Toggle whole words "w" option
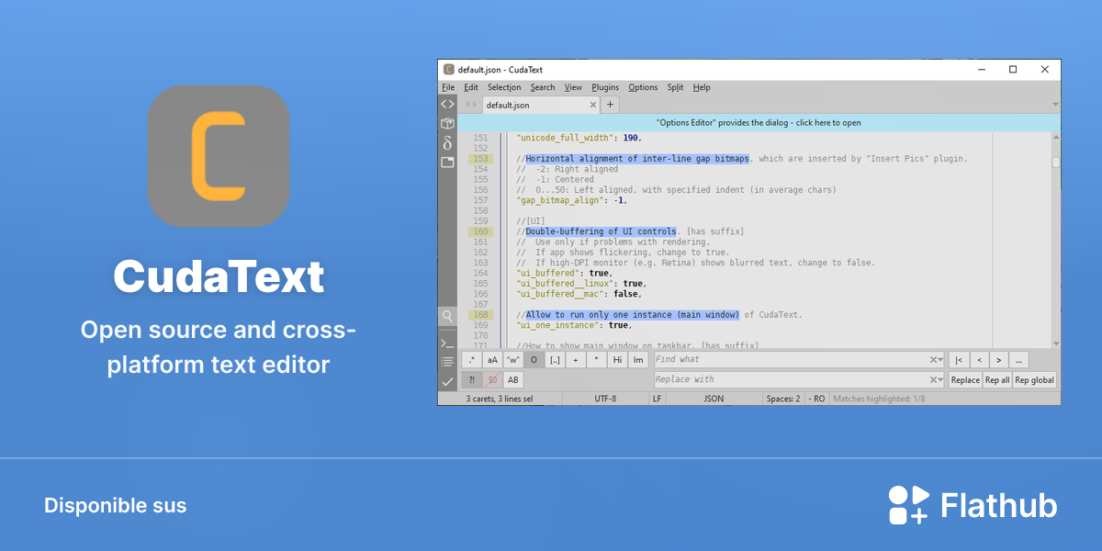This screenshot has height=551, width=1102. pos(513,360)
